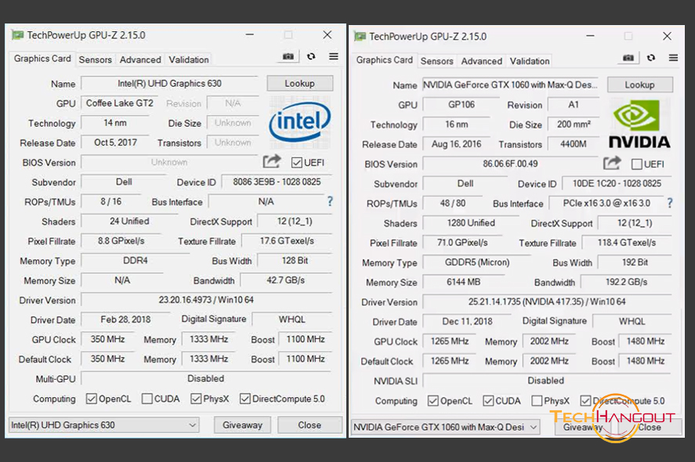The width and height of the screenshot is (695, 462).
Task: Toggle the UEFI checkbox in the Intel window
Action: (296, 163)
